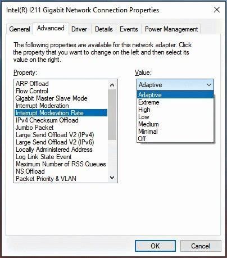Select Jumbo Packet property

click(61, 128)
